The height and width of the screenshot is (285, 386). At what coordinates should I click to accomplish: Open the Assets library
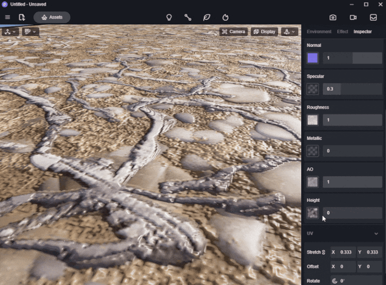coord(52,17)
